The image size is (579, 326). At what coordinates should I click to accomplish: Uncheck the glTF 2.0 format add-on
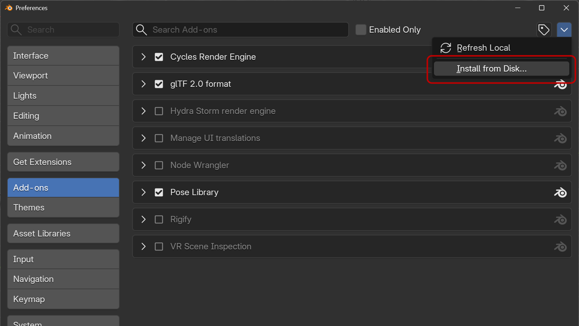159,84
